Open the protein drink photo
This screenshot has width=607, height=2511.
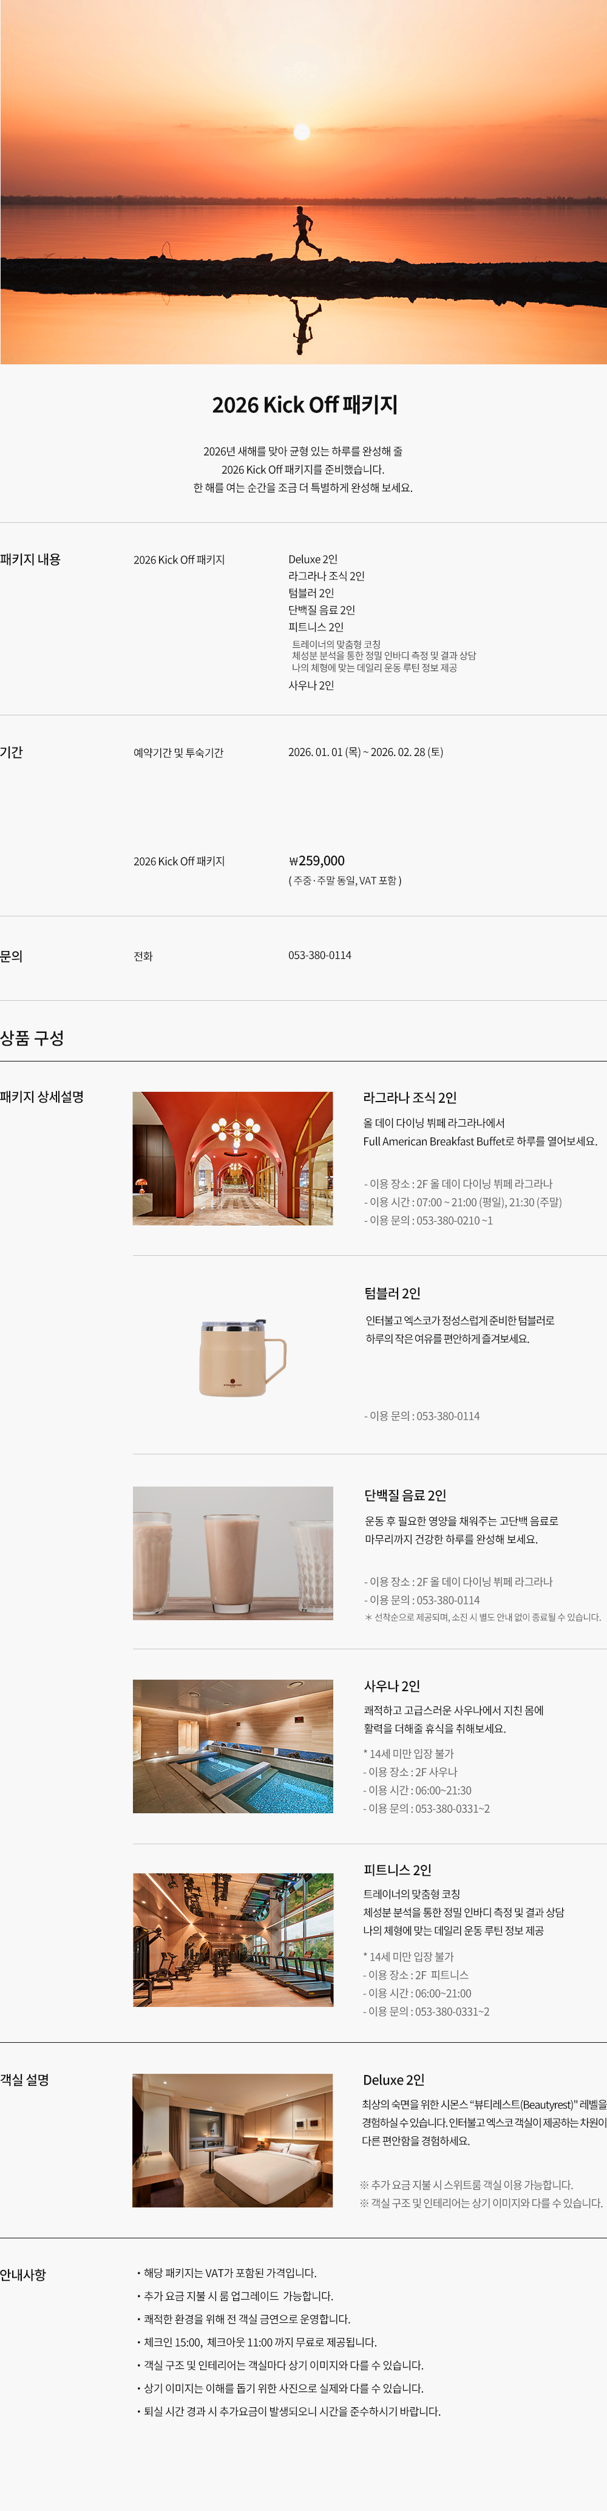[233, 1553]
